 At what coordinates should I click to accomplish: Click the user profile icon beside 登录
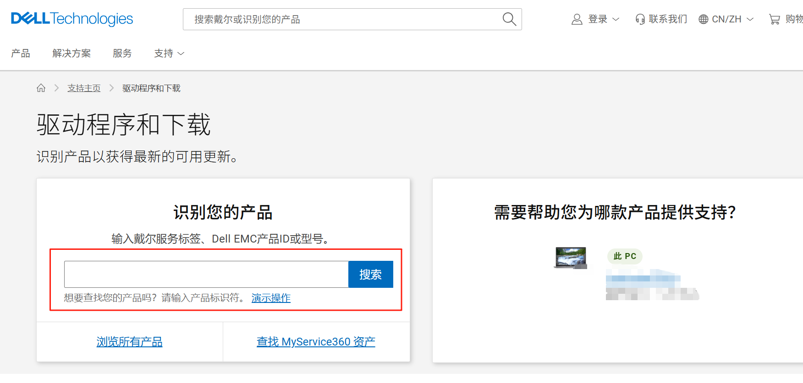click(x=577, y=19)
